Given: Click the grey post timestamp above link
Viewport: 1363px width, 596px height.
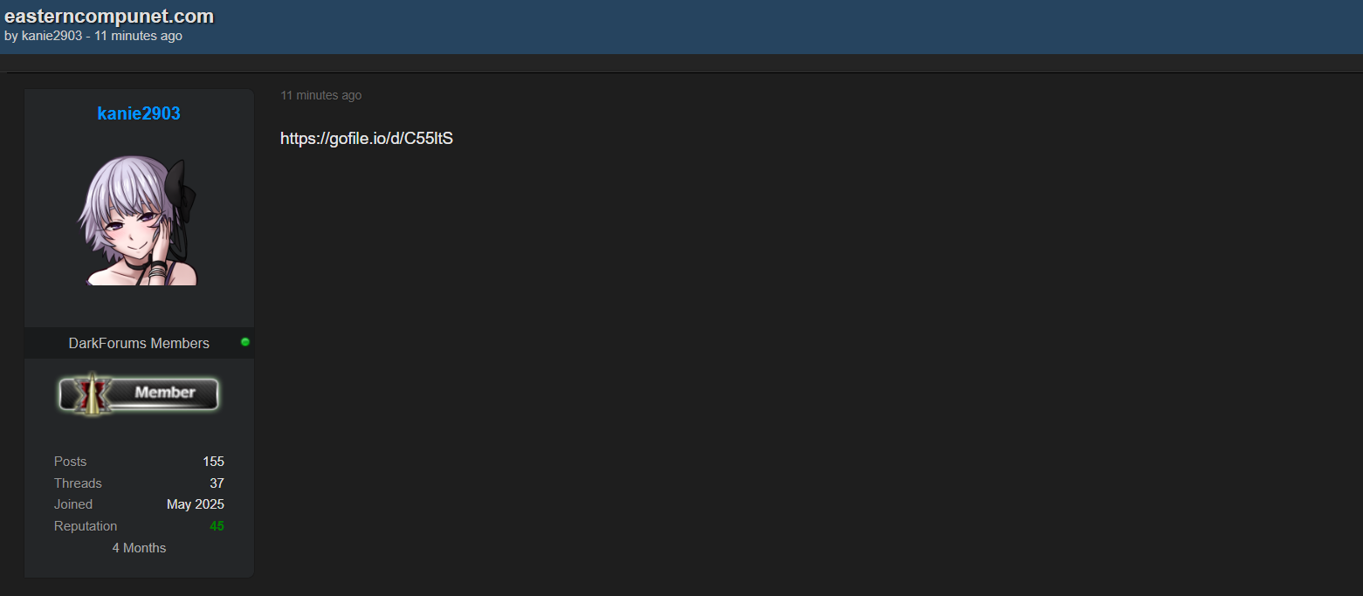Looking at the screenshot, I should point(320,95).
